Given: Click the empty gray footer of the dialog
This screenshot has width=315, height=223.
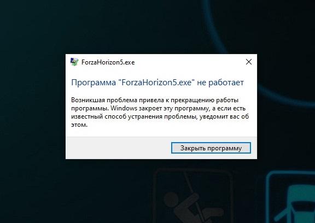Looking at the screenshot, I should point(119,148).
